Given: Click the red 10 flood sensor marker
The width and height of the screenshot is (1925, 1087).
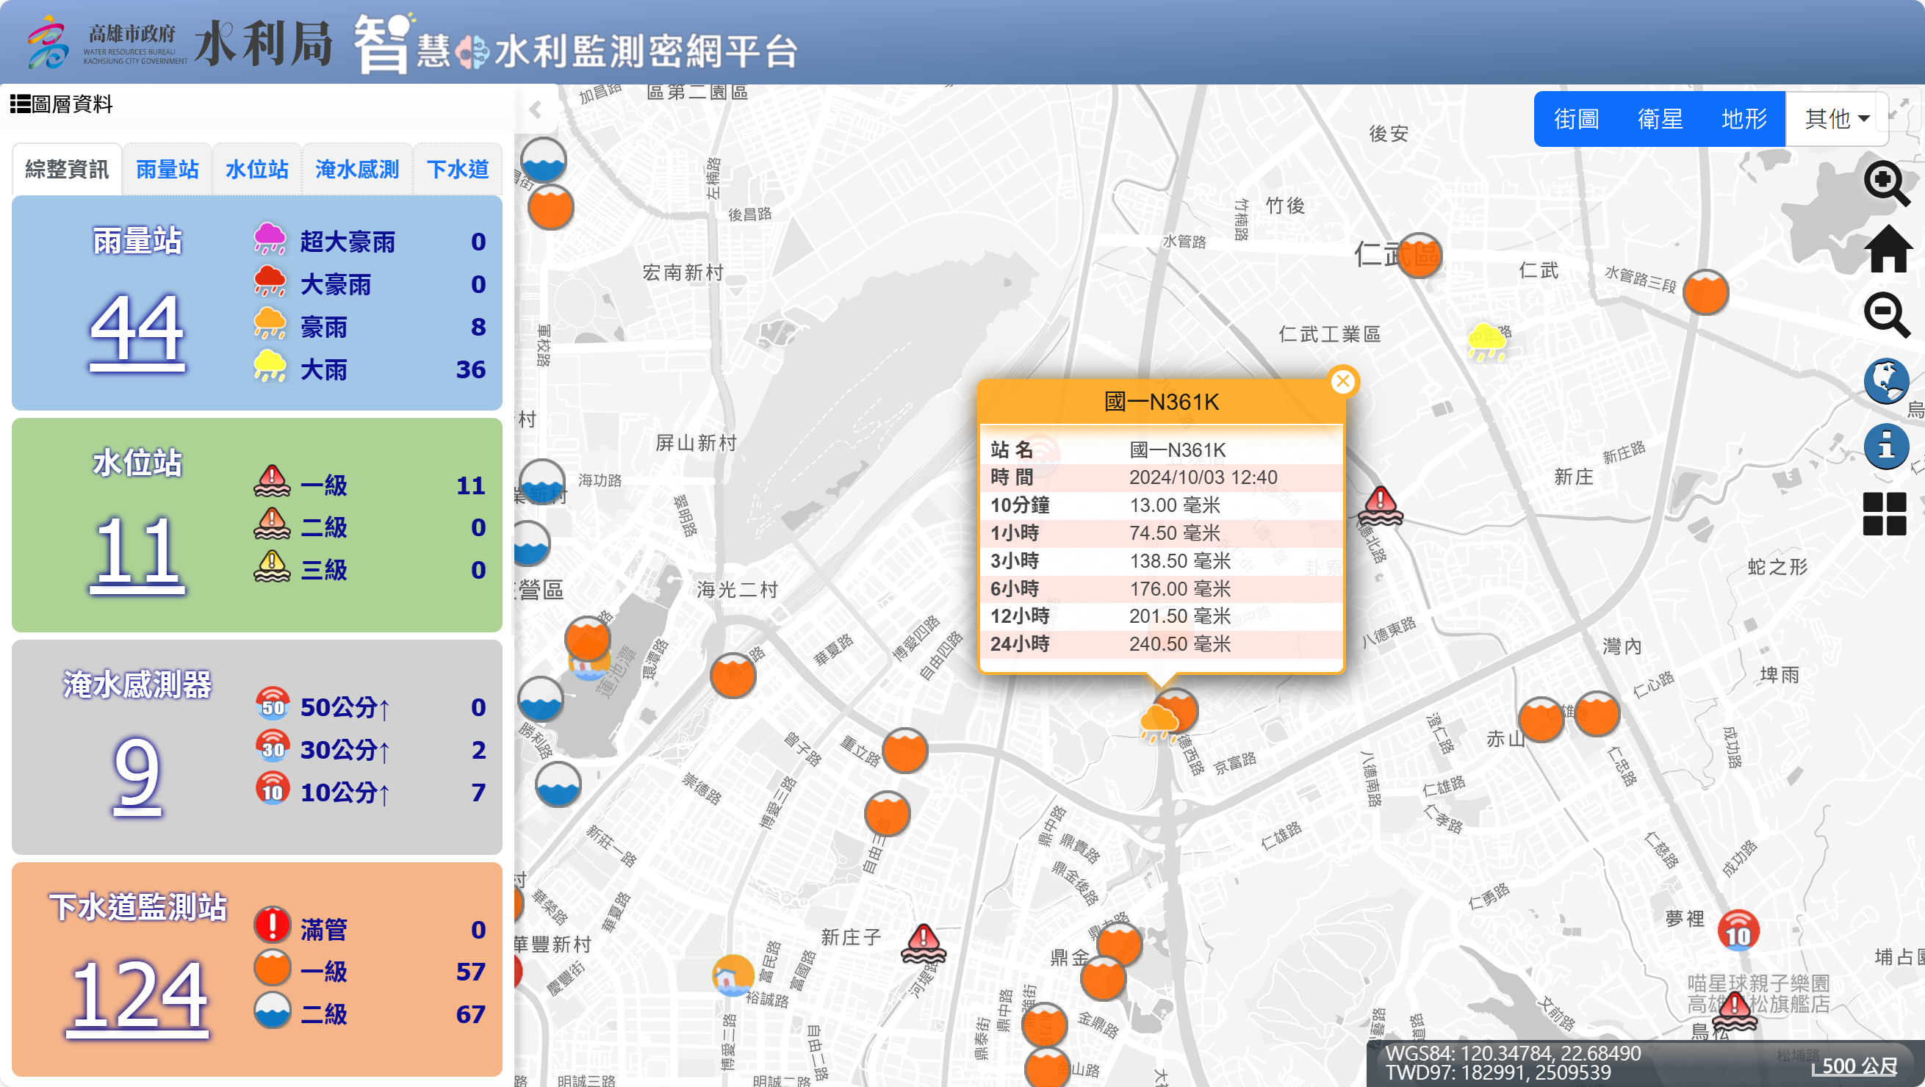Looking at the screenshot, I should tap(1738, 931).
